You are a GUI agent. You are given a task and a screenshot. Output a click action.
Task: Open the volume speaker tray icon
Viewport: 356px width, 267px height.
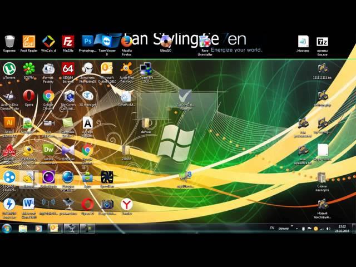(328, 229)
